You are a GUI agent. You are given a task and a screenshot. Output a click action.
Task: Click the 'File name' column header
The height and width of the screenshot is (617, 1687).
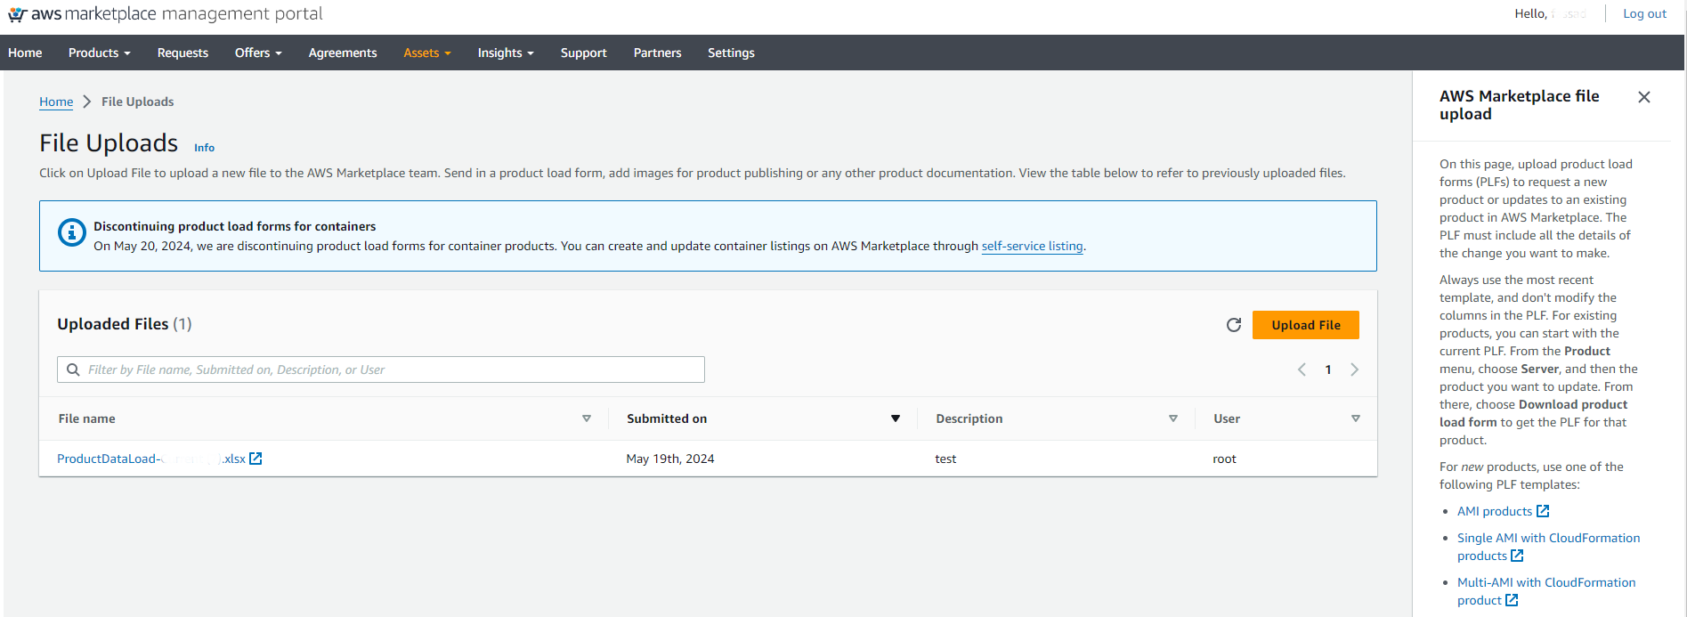coord(87,418)
